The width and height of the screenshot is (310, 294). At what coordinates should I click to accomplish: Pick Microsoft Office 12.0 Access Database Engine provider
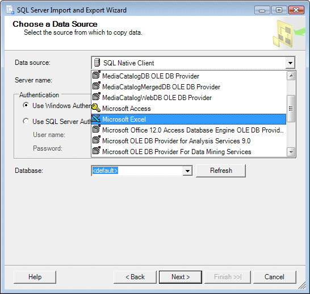(x=188, y=130)
